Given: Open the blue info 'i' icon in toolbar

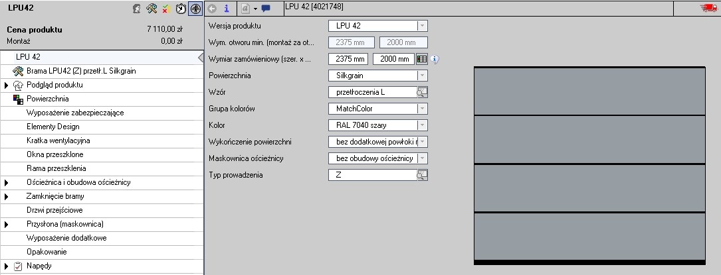Looking at the screenshot, I should tap(226, 8).
